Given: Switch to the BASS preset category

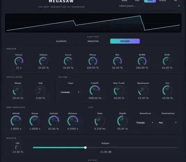Looking at the screenshot, I should (124, 1).
